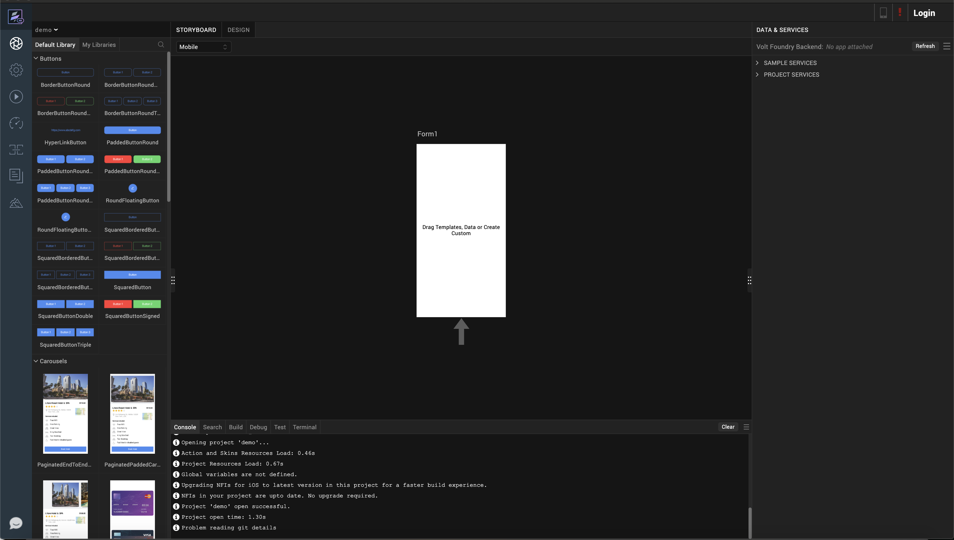Image resolution: width=954 pixels, height=540 pixels.
Task: Click the chat bubble icon in sidebar
Action: point(15,523)
